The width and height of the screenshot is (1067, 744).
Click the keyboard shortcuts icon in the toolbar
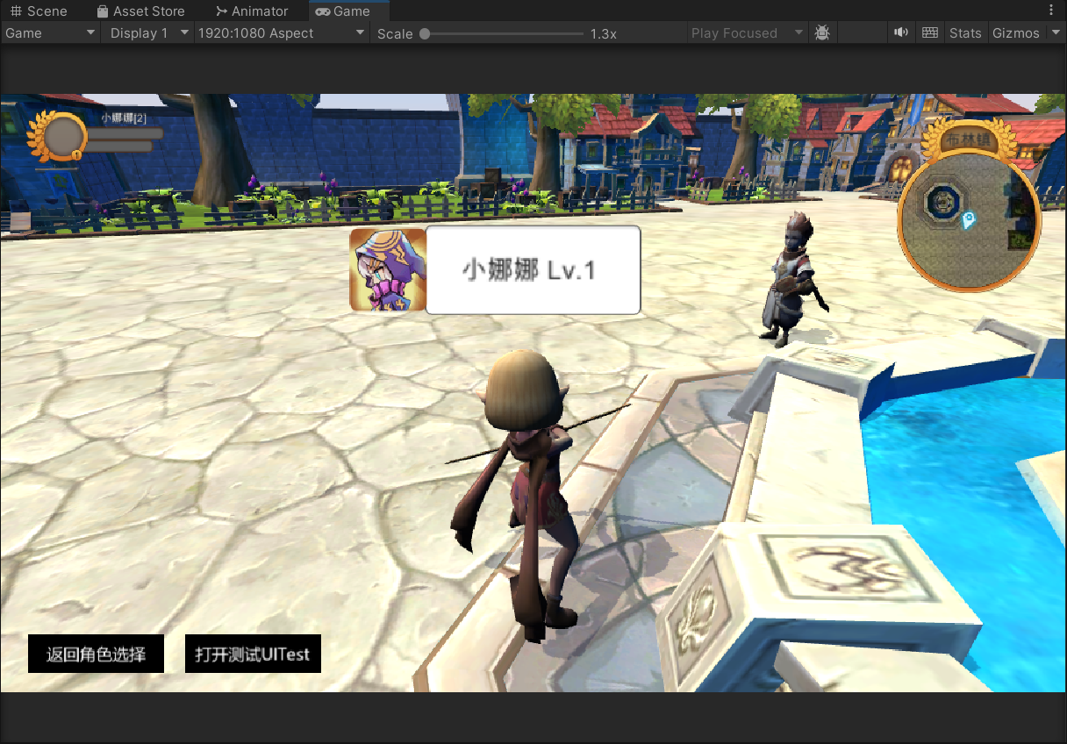tap(930, 33)
